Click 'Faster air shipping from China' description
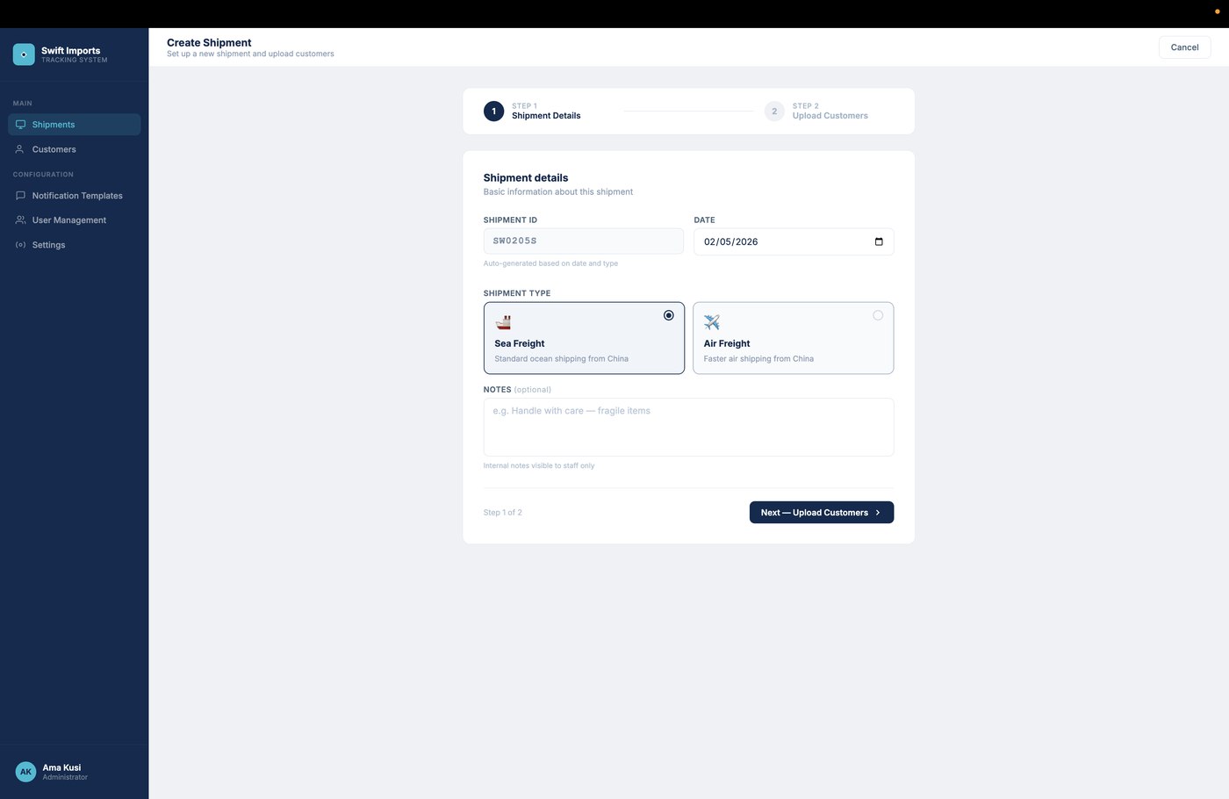 click(758, 359)
